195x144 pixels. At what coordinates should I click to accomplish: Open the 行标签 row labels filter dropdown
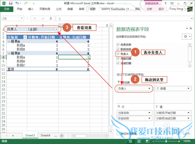[25, 37]
